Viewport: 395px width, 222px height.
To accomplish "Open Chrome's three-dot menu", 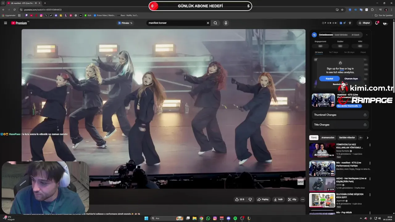I will click(x=391, y=10).
